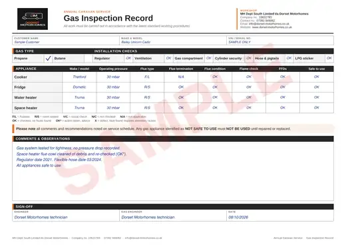The image size is (346, 245).
Task: Select the Water heater make cell 'Truma'
Action: click(x=79, y=97)
